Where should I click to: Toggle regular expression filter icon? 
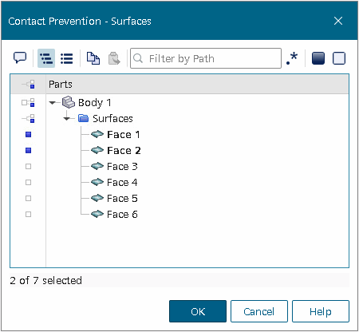click(292, 58)
